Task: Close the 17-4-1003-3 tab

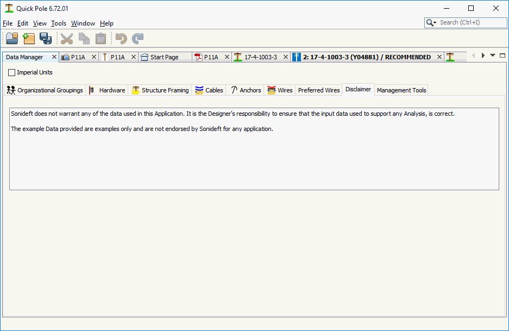Action: (286, 57)
